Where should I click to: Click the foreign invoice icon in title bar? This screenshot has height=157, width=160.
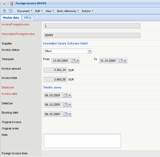pos(12,4)
